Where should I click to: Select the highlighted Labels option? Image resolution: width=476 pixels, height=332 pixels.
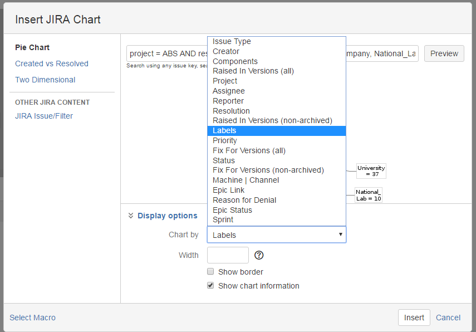(x=277, y=130)
